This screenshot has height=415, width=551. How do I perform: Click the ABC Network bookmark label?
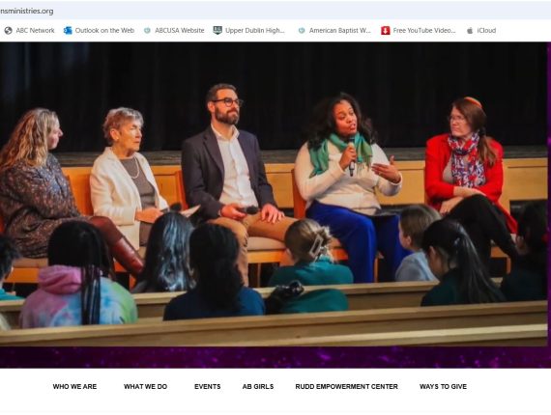[35, 31]
